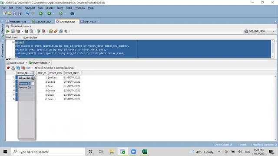Image resolution: width=278 pixels, height=156 pixels.
Task: Sort by VISIT_DATE column header
Action: [73, 73]
